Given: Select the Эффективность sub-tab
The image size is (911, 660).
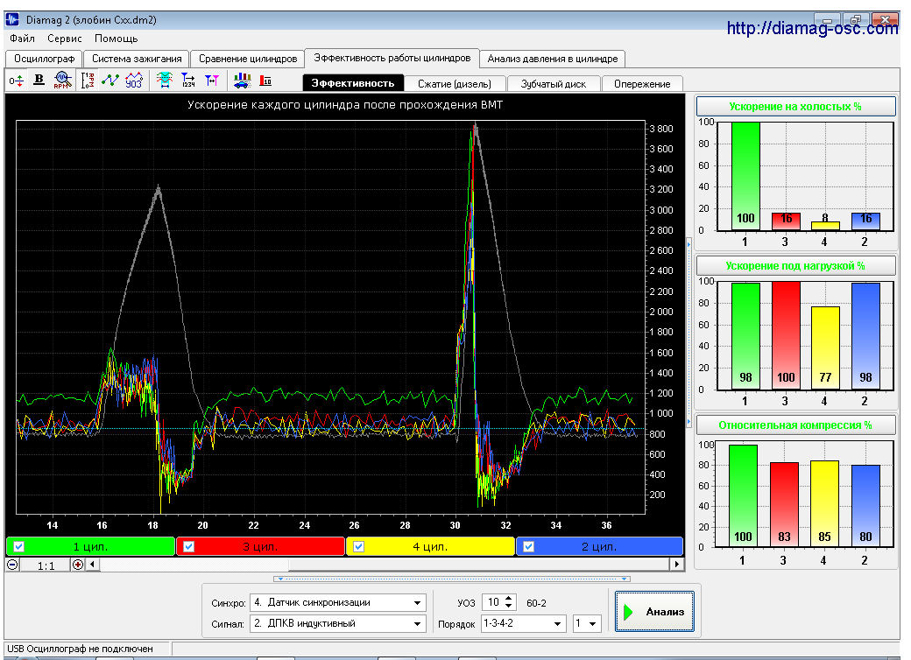Looking at the screenshot, I should [353, 83].
